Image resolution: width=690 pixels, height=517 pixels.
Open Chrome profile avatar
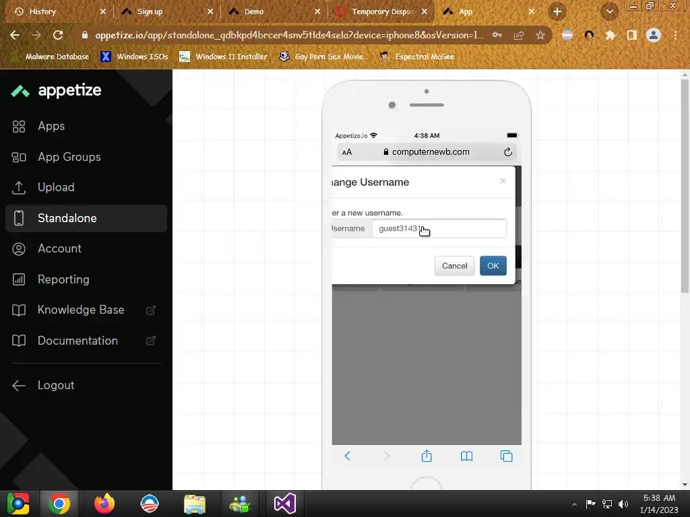(x=654, y=35)
